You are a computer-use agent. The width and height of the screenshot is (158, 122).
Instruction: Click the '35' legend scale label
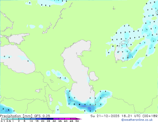click(x=60, y=121)
